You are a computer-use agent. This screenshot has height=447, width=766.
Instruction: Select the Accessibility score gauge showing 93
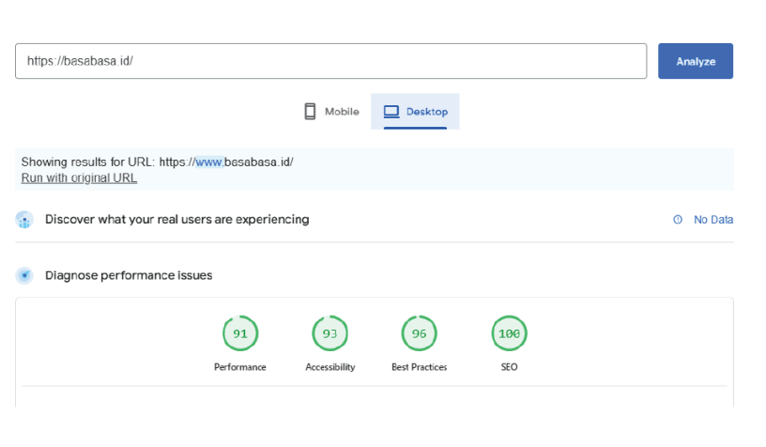(329, 333)
